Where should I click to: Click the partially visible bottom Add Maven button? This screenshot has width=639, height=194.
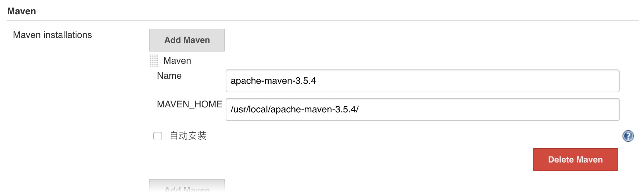pyautogui.click(x=187, y=186)
